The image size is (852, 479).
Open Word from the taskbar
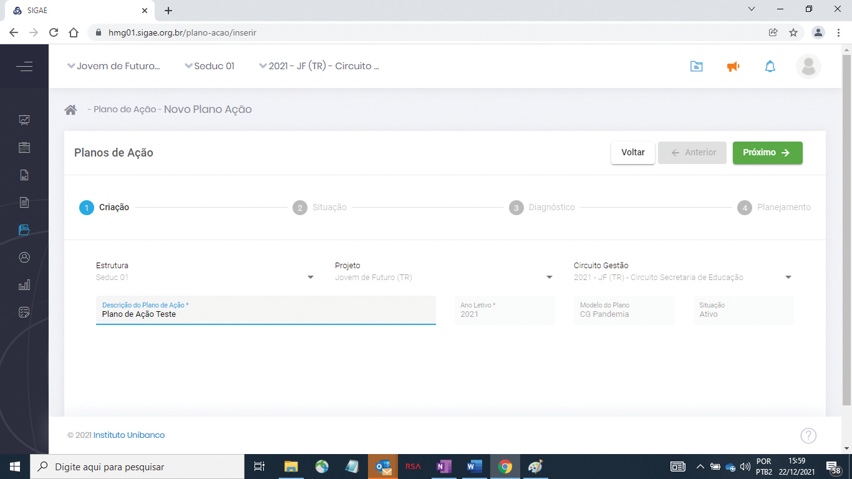click(x=475, y=467)
